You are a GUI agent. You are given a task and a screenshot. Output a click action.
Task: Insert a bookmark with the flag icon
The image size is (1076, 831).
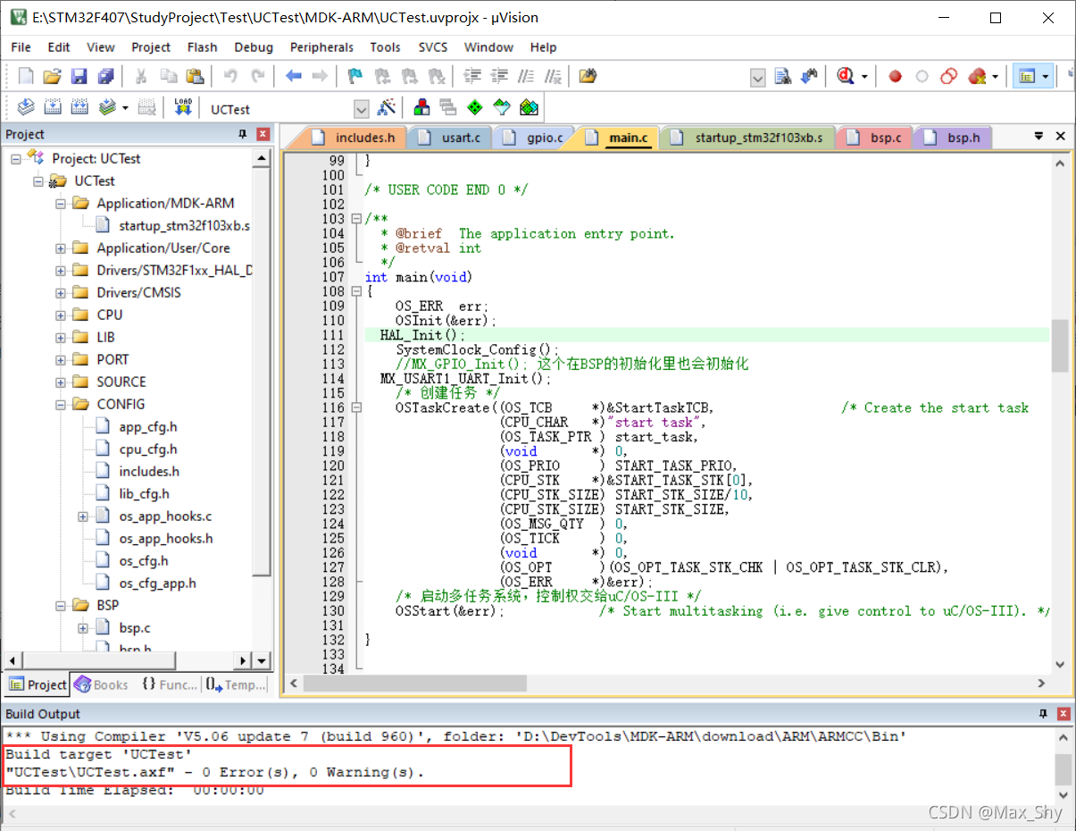tap(354, 77)
